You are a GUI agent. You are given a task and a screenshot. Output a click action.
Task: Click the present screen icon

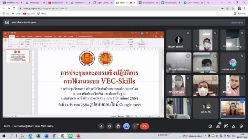(126, 126)
